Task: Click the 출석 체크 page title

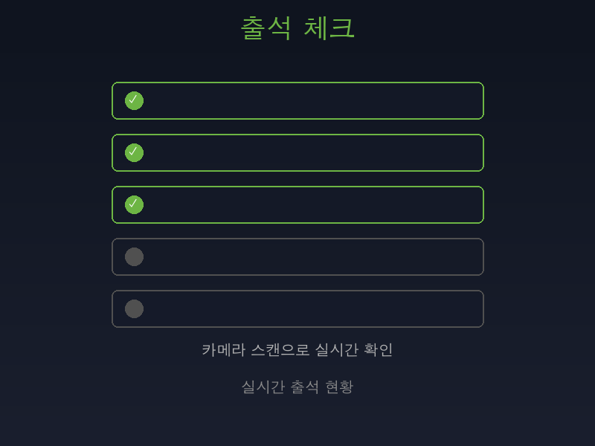Action: [297, 28]
